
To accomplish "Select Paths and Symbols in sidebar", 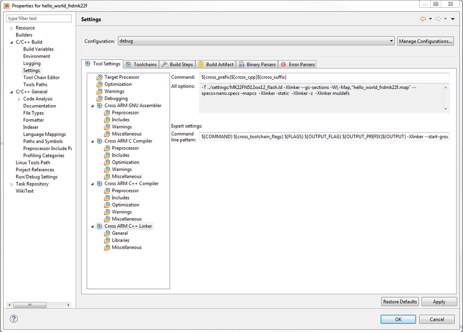I will pyautogui.click(x=43, y=141).
